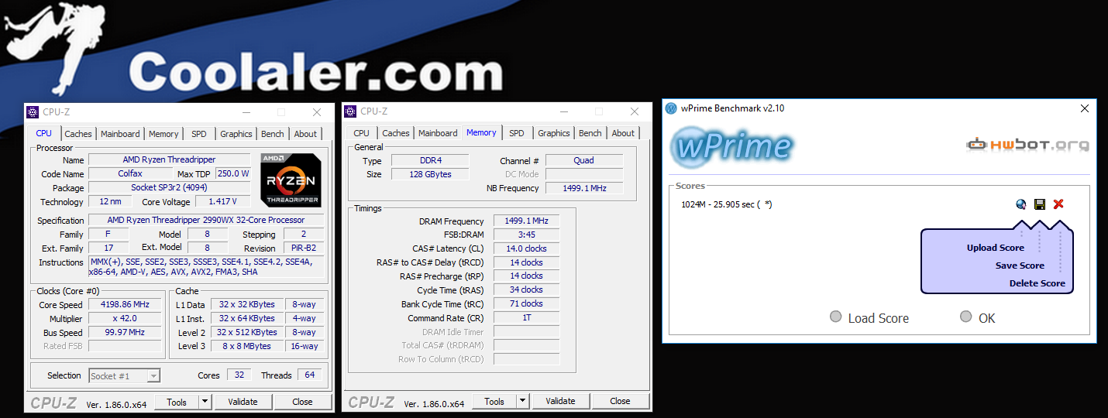This screenshot has height=418, width=1108.
Task: Select the 1024M - 25.905 sec score entry
Action: tap(726, 204)
